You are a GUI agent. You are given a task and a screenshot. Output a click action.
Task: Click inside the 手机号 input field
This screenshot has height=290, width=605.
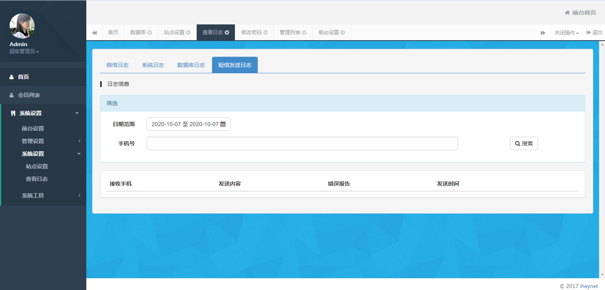pyautogui.click(x=302, y=143)
